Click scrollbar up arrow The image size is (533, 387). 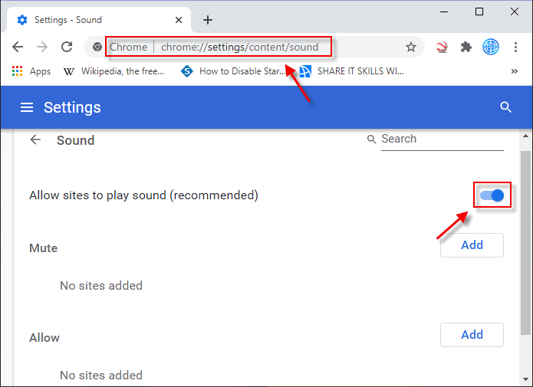pos(525,136)
